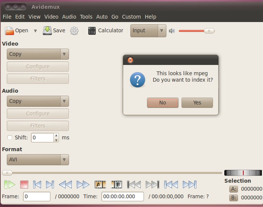Click the Frame number input field
This screenshot has height=207, width=263.
pyautogui.click(x=37, y=196)
